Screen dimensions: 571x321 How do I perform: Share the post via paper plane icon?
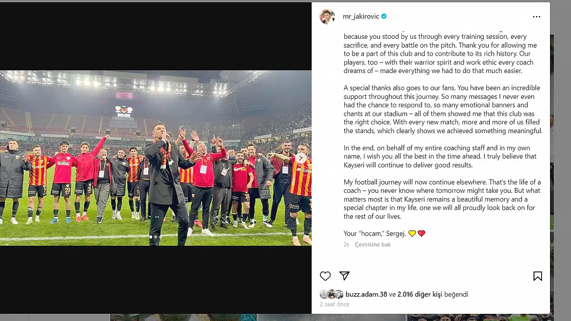(344, 276)
